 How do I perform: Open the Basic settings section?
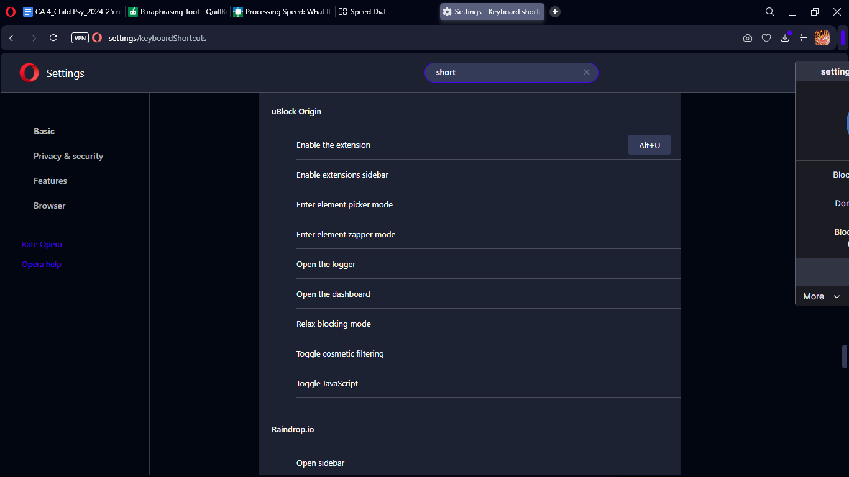44,131
